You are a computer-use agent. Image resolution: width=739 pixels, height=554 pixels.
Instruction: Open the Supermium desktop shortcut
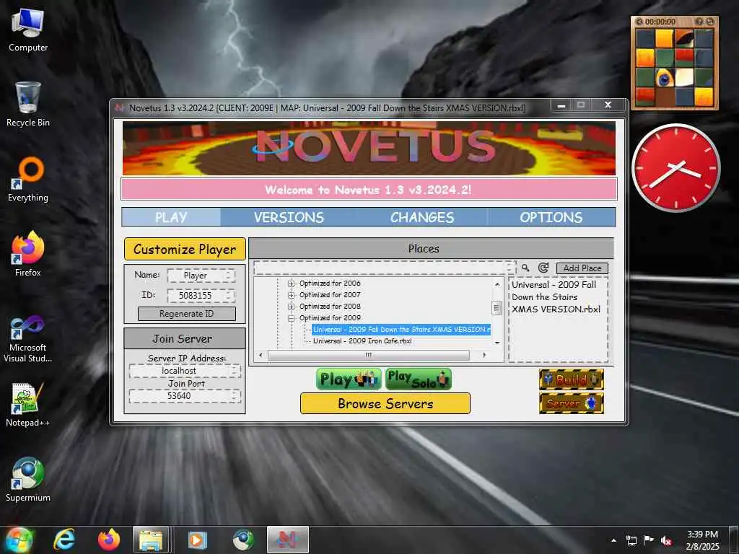28,479
